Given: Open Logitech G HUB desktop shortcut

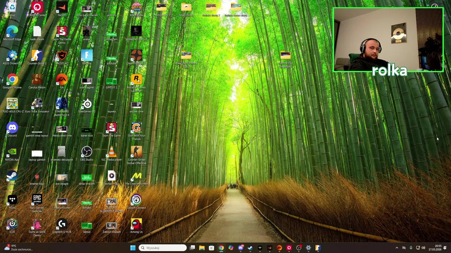Looking at the screenshot, I should 62,226.
